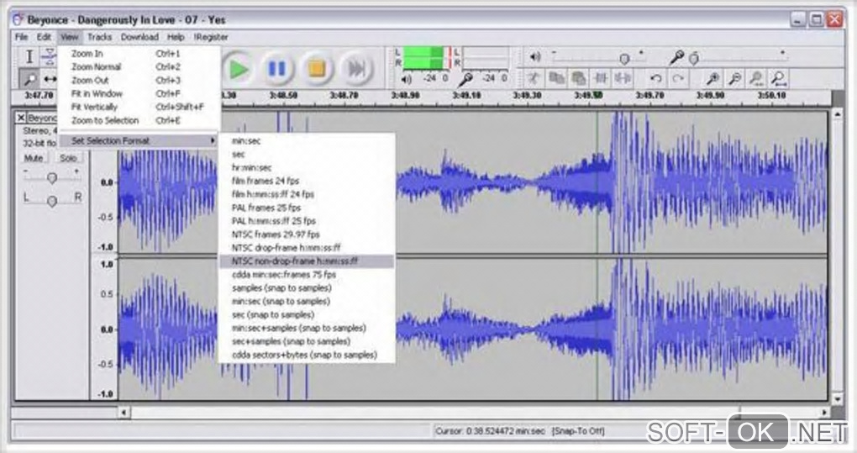The height and width of the screenshot is (453, 857).
Task: Select NTSC drop-frame h:mm:ss:ff format
Action: [x=307, y=248]
